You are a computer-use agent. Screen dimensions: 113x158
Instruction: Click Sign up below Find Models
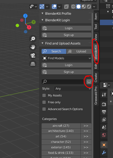point(66,72)
